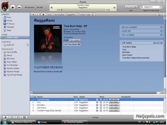The width and height of the screenshot is (167, 125).
Task: Open the True Born Naija - EP breadcrumb
Action: pos(86,15)
